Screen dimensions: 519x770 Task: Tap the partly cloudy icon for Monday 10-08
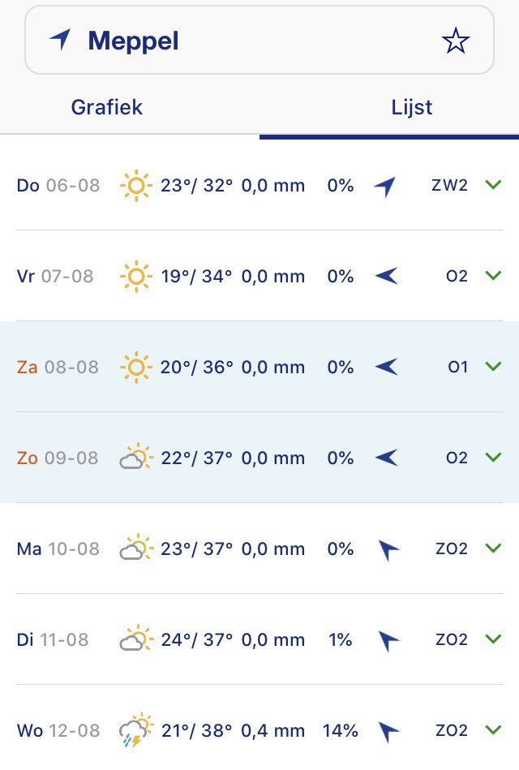point(135,549)
